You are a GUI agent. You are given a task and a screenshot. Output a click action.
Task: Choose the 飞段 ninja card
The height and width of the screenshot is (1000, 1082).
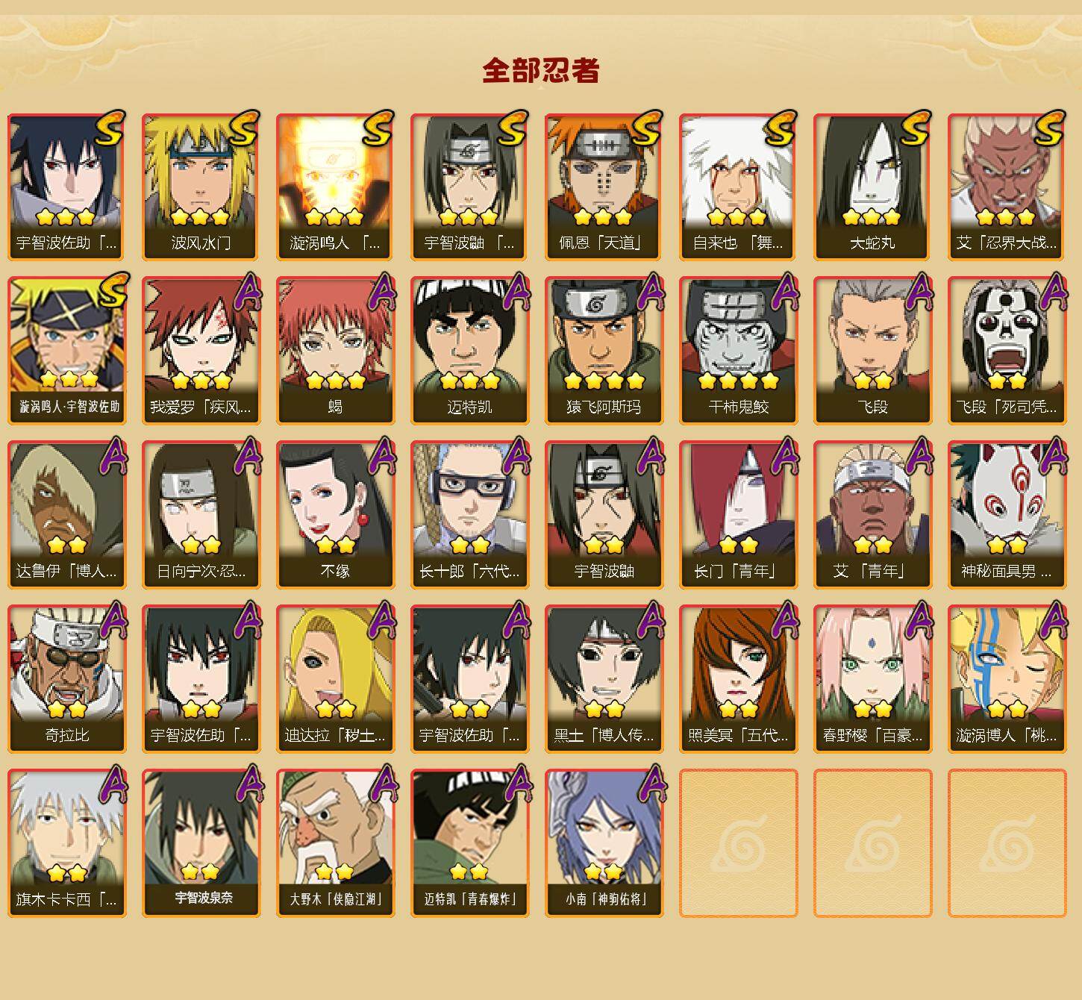872,351
